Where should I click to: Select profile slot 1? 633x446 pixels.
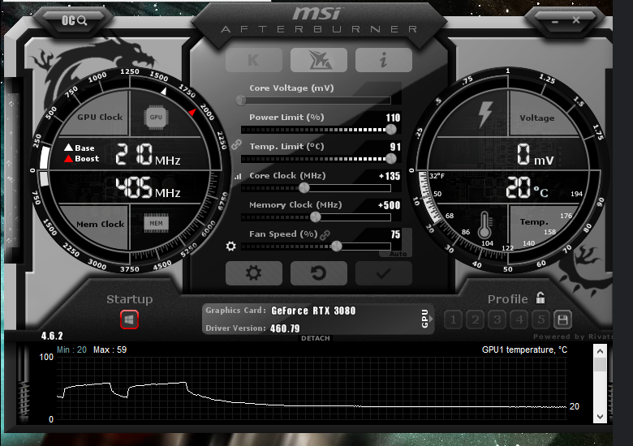[x=453, y=320]
